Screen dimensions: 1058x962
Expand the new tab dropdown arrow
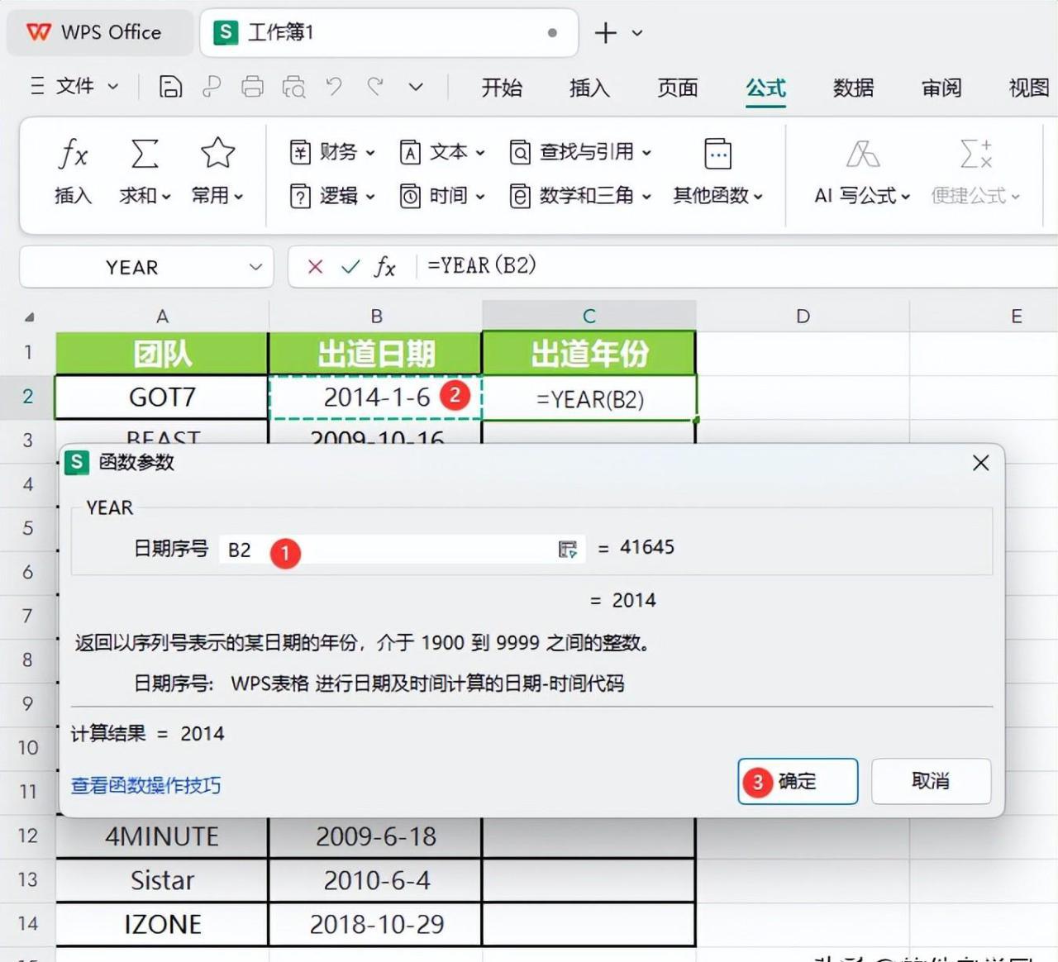coord(637,33)
